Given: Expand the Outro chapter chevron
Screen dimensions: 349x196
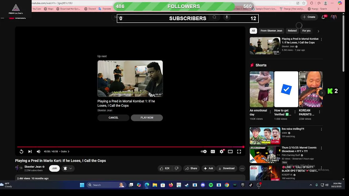Looking at the screenshot, I should point(68,152).
